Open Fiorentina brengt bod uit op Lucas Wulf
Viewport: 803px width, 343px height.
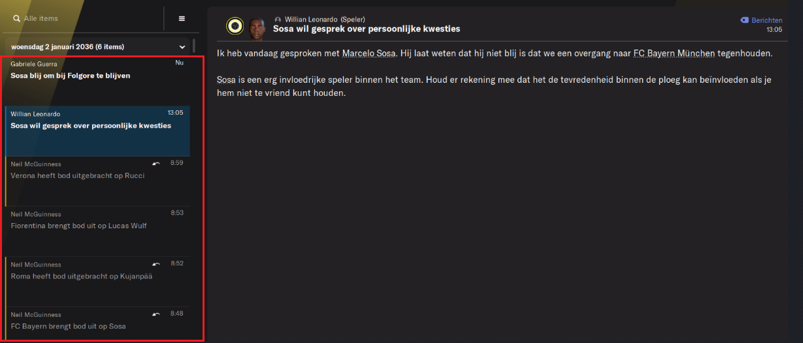97,231
